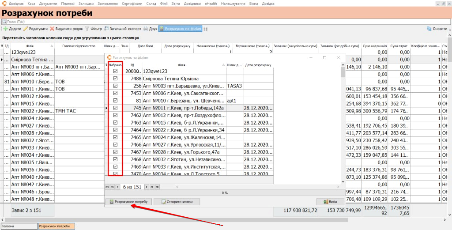Click the Додати toolbar button
Screen dimensions: 452x230
pos(12,29)
